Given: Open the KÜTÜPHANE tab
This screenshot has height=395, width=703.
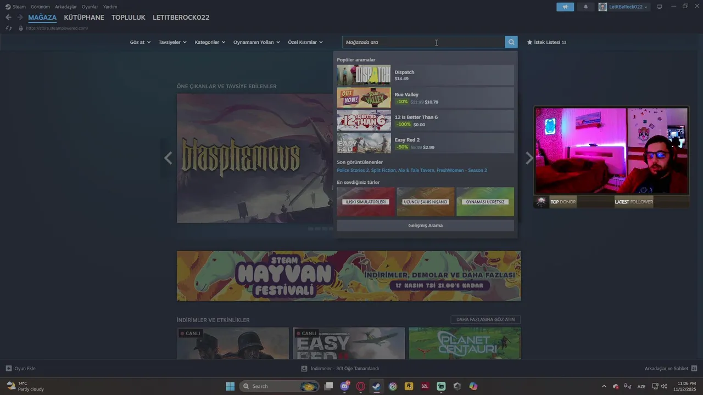Looking at the screenshot, I should pyautogui.click(x=84, y=18).
